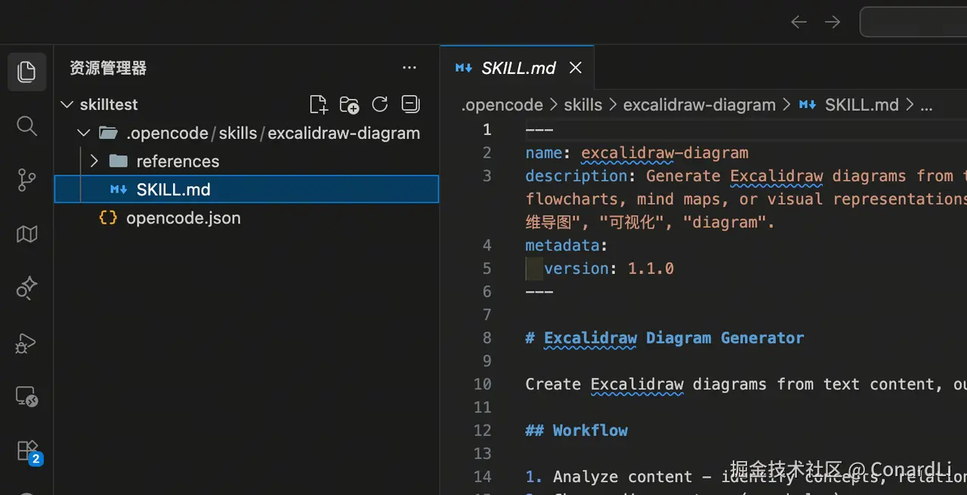The image size is (967, 495).
Task: Click the excalidraw-diagram breadcrumb segment
Action: click(x=699, y=105)
